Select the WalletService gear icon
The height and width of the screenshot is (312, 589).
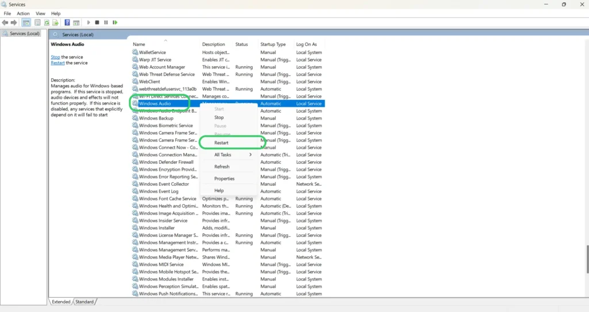pyautogui.click(x=135, y=52)
